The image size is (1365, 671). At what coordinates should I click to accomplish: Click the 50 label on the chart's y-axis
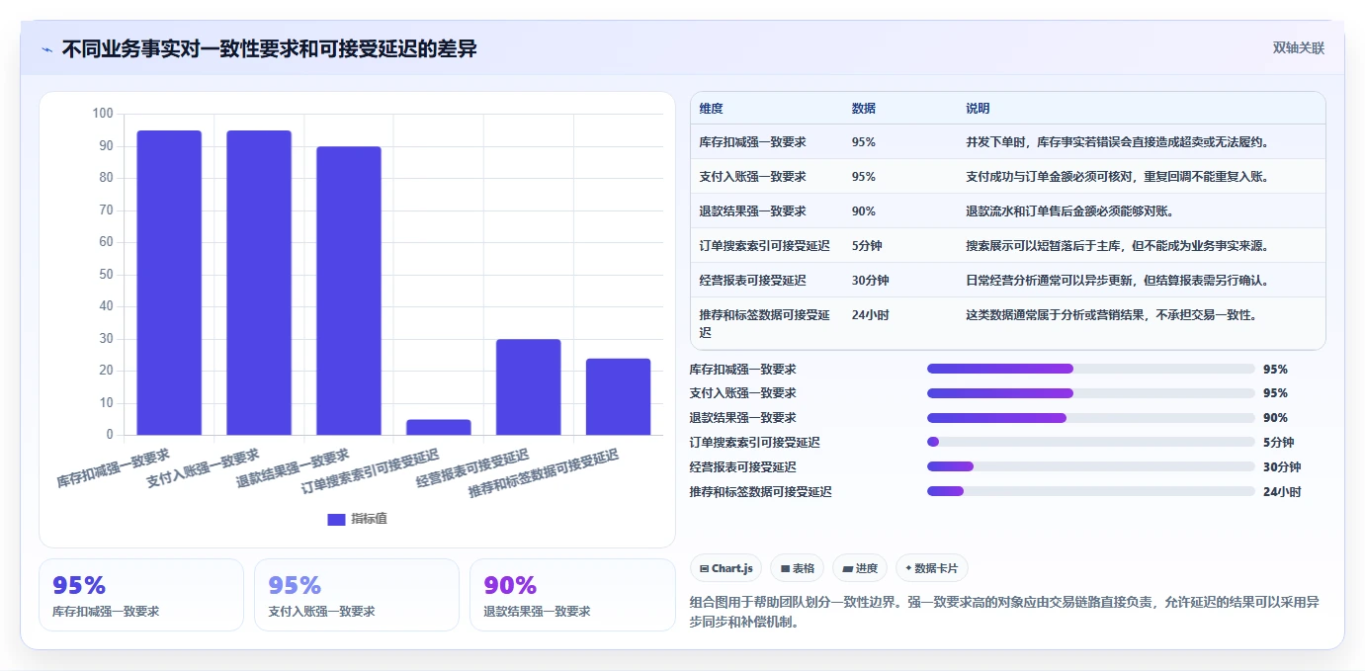click(107, 275)
